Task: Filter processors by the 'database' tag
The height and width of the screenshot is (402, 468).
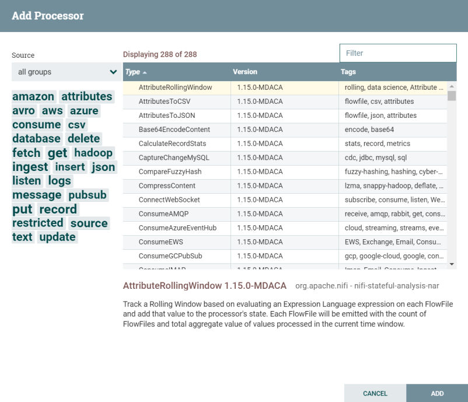Action: click(x=37, y=139)
